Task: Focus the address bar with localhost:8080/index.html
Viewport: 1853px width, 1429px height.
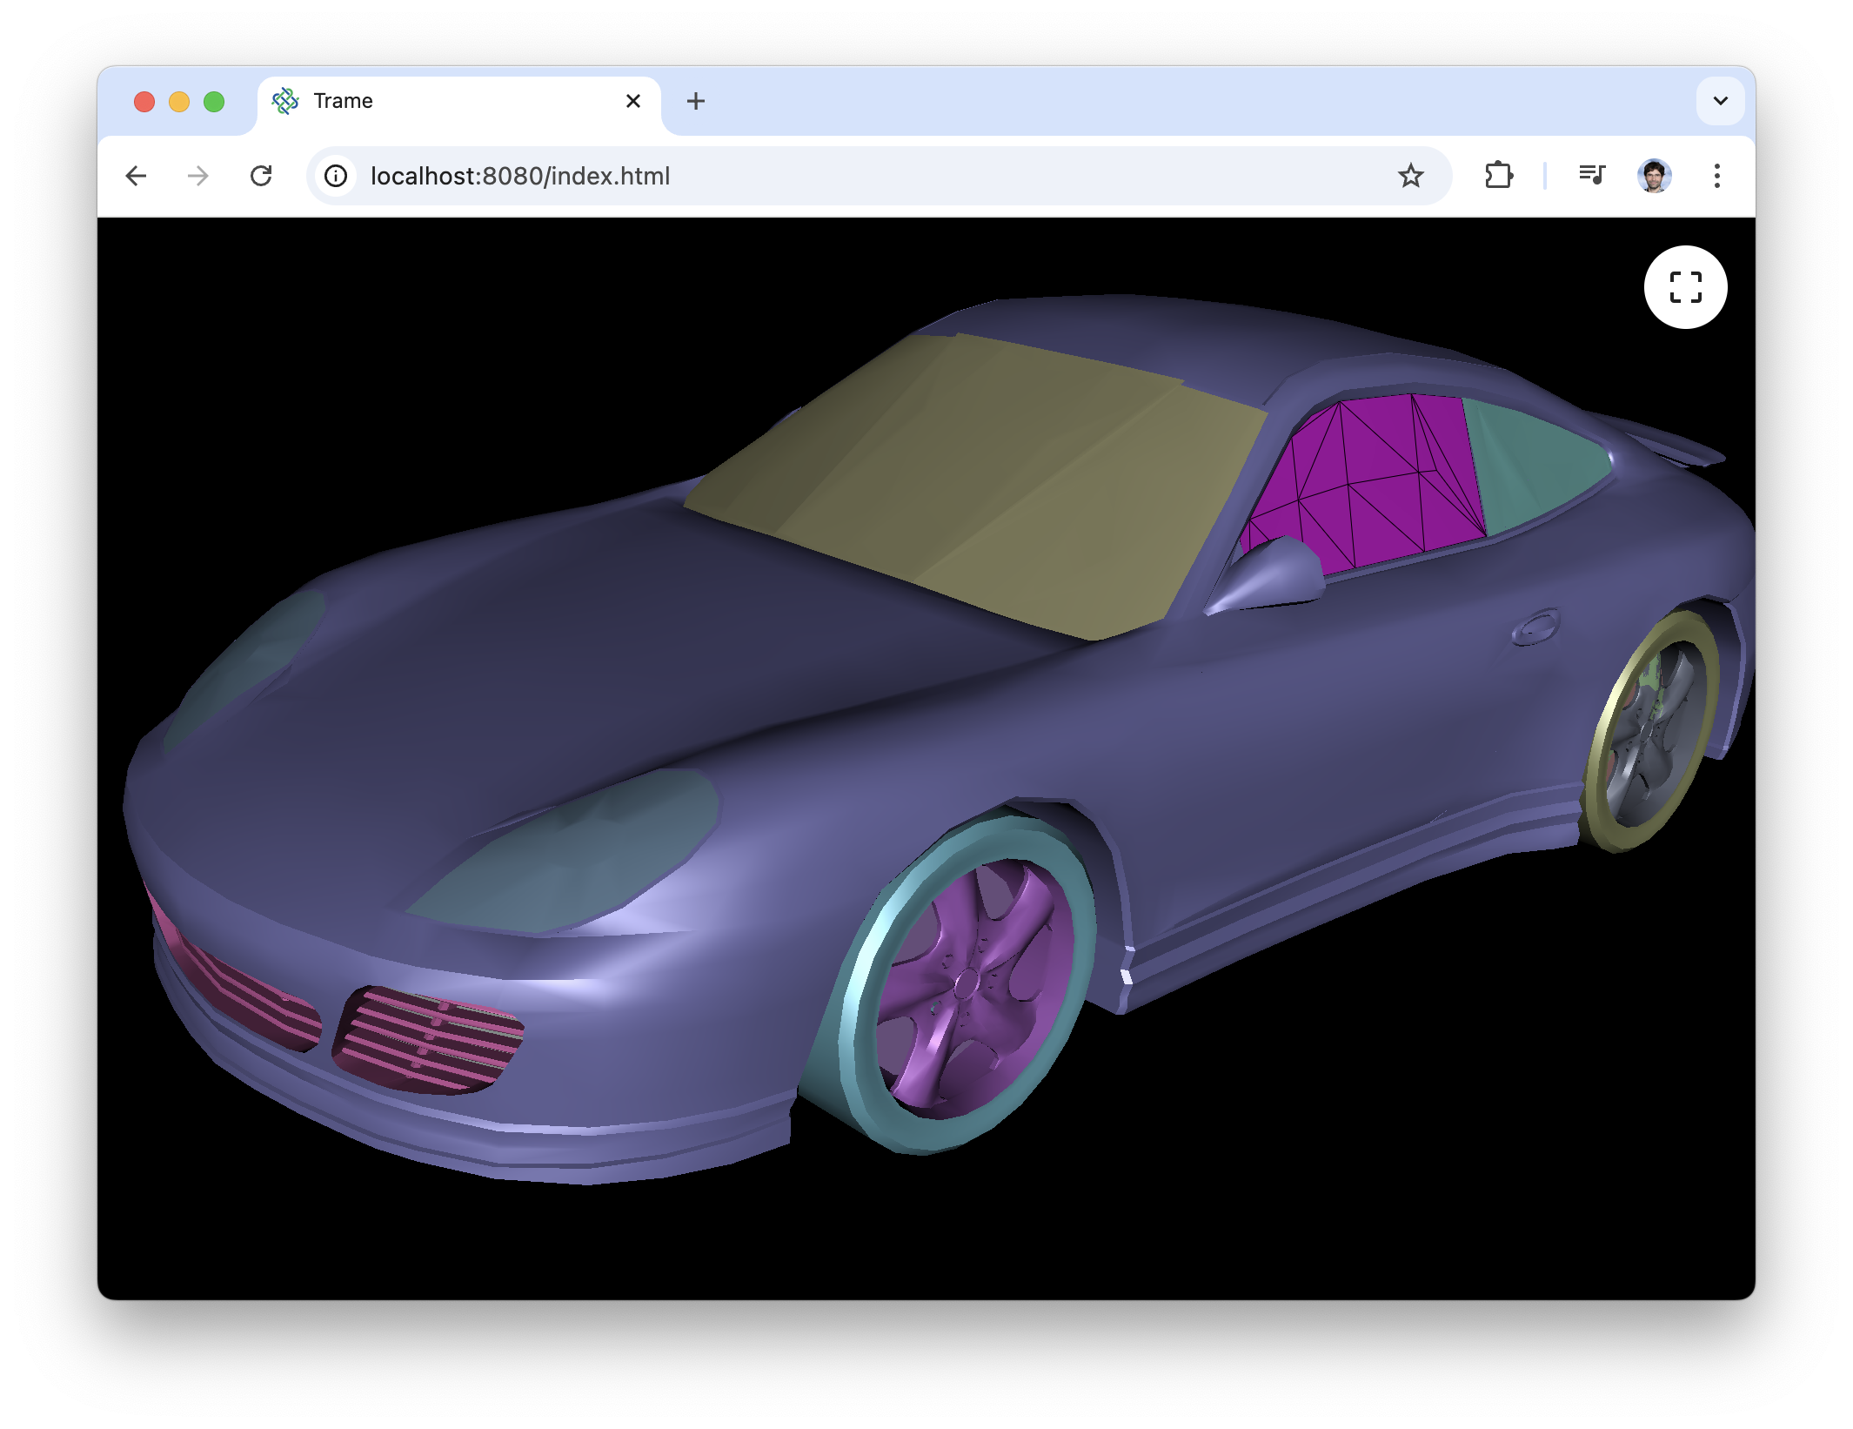Action: [879, 176]
